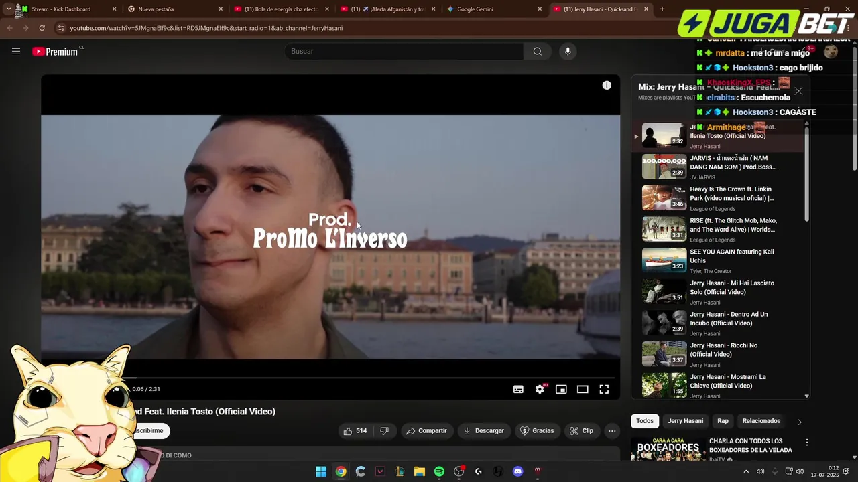Switch to the Stream - Kick Dashboard tab
Screen dimensions: 858x482
pyautogui.click(x=67, y=9)
